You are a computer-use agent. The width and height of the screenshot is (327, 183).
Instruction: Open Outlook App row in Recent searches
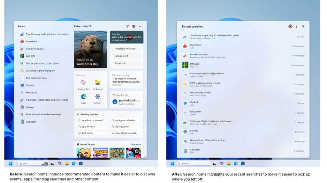click(x=243, y=103)
